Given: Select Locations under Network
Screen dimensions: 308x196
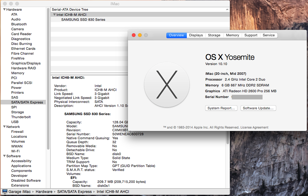Looking at the screenshot, I should click(19, 136).
